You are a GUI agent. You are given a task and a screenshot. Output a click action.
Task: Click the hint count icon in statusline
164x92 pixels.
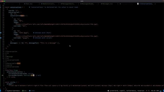coord(33,91)
